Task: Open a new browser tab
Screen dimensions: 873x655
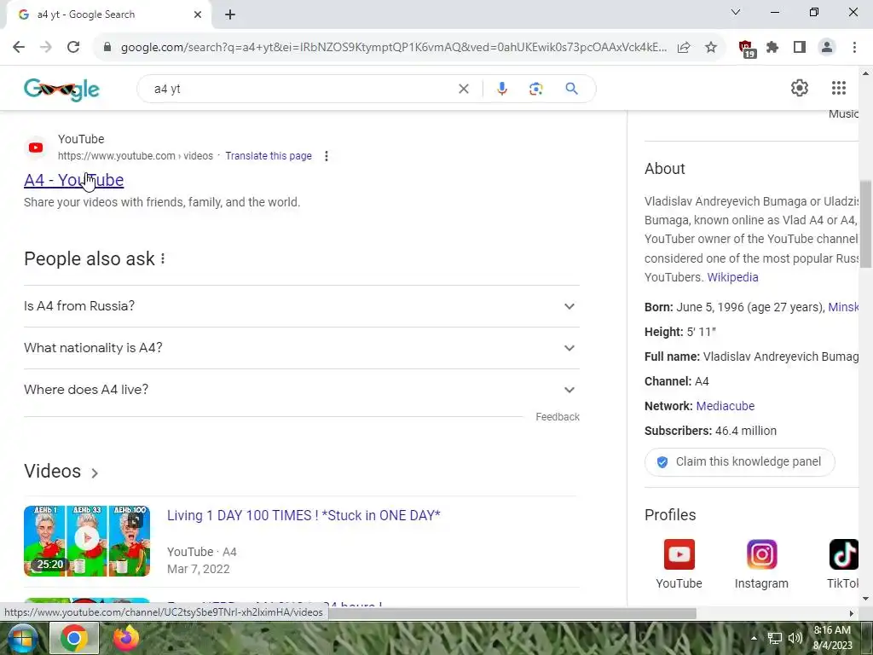Action: (x=230, y=14)
